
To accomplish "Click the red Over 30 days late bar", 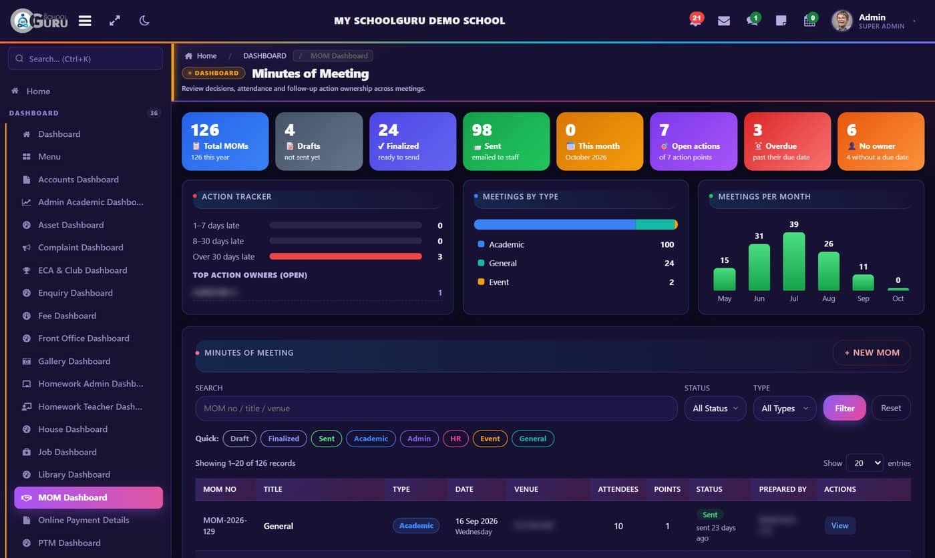I will point(345,256).
